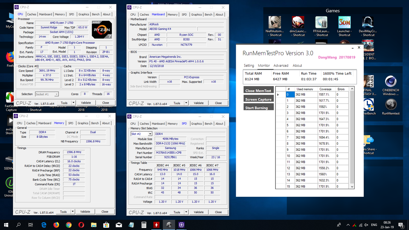Open Calculator from taskbar
Viewport: 409px width, 230px height.
[x=144, y=225]
